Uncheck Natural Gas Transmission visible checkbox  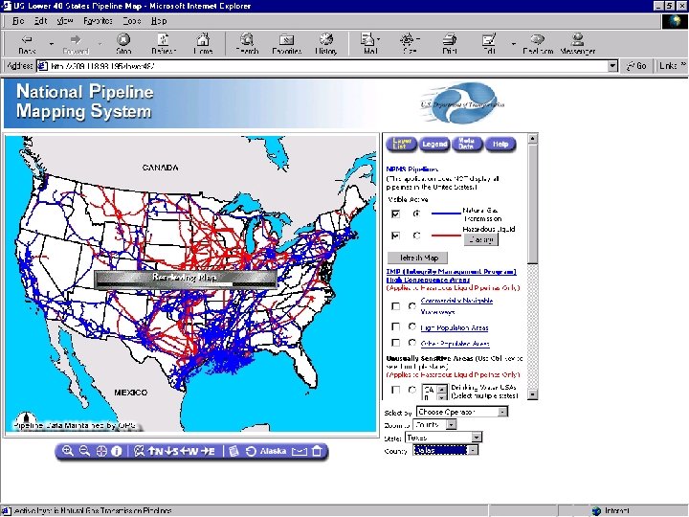click(x=395, y=214)
